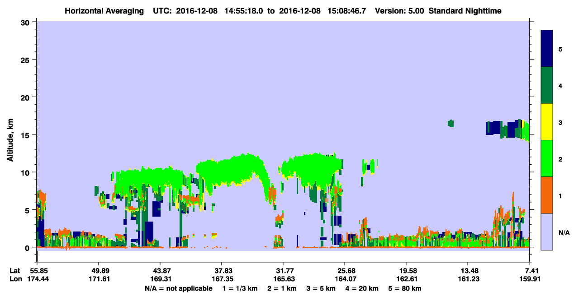Click the '3 = 5 km' legend entry
588x301 pixels.
pyautogui.click(x=321, y=288)
